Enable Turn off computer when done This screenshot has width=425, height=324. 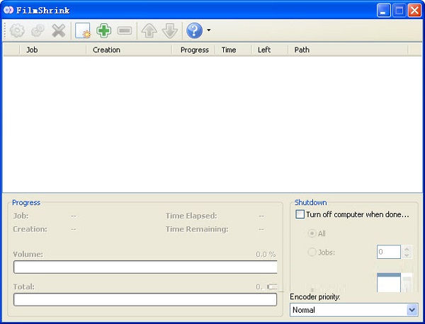300,214
